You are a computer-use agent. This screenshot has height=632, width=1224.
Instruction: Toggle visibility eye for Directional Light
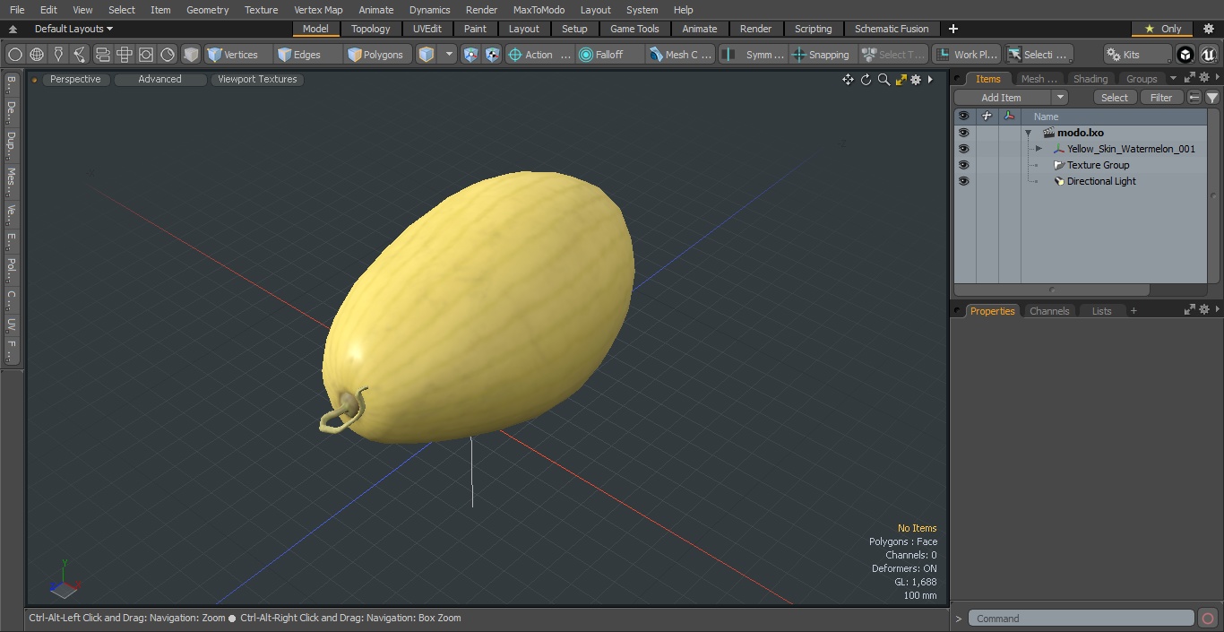[963, 181]
